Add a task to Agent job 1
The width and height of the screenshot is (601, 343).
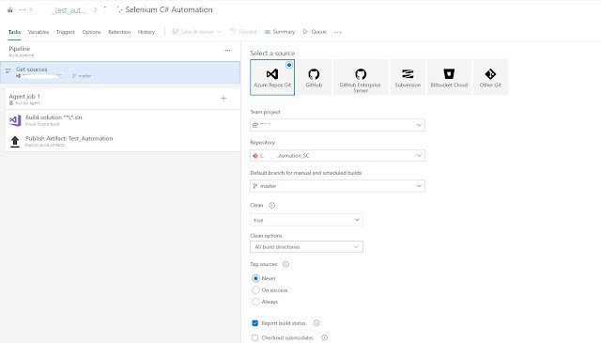223,99
